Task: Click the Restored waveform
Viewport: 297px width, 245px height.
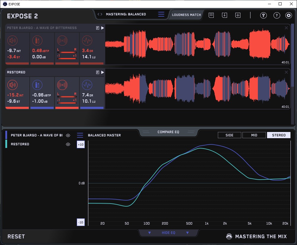Action: tap(198, 89)
